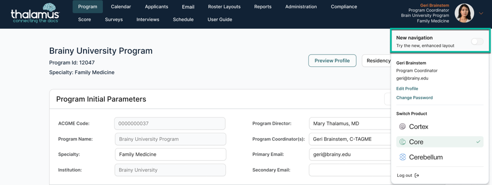Select the Core product row
The height and width of the screenshot is (185, 492).
point(440,142)
